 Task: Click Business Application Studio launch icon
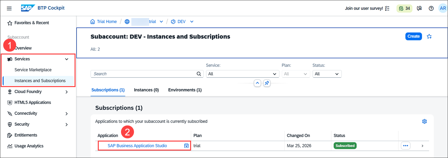coord(186,146)
